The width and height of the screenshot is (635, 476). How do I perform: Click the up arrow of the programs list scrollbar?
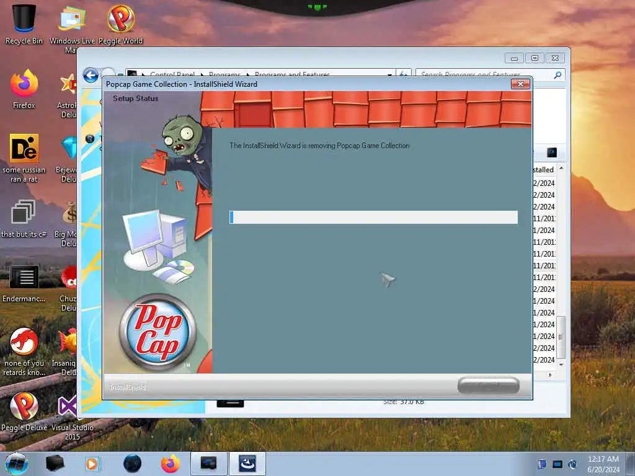pos(561,168)
